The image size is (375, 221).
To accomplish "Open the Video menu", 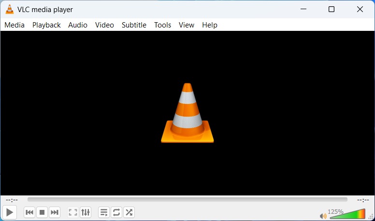I will (x=104, y=25).
